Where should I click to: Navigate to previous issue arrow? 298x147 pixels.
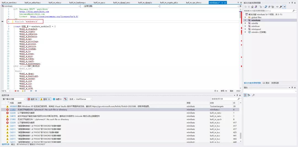(31, 91)
